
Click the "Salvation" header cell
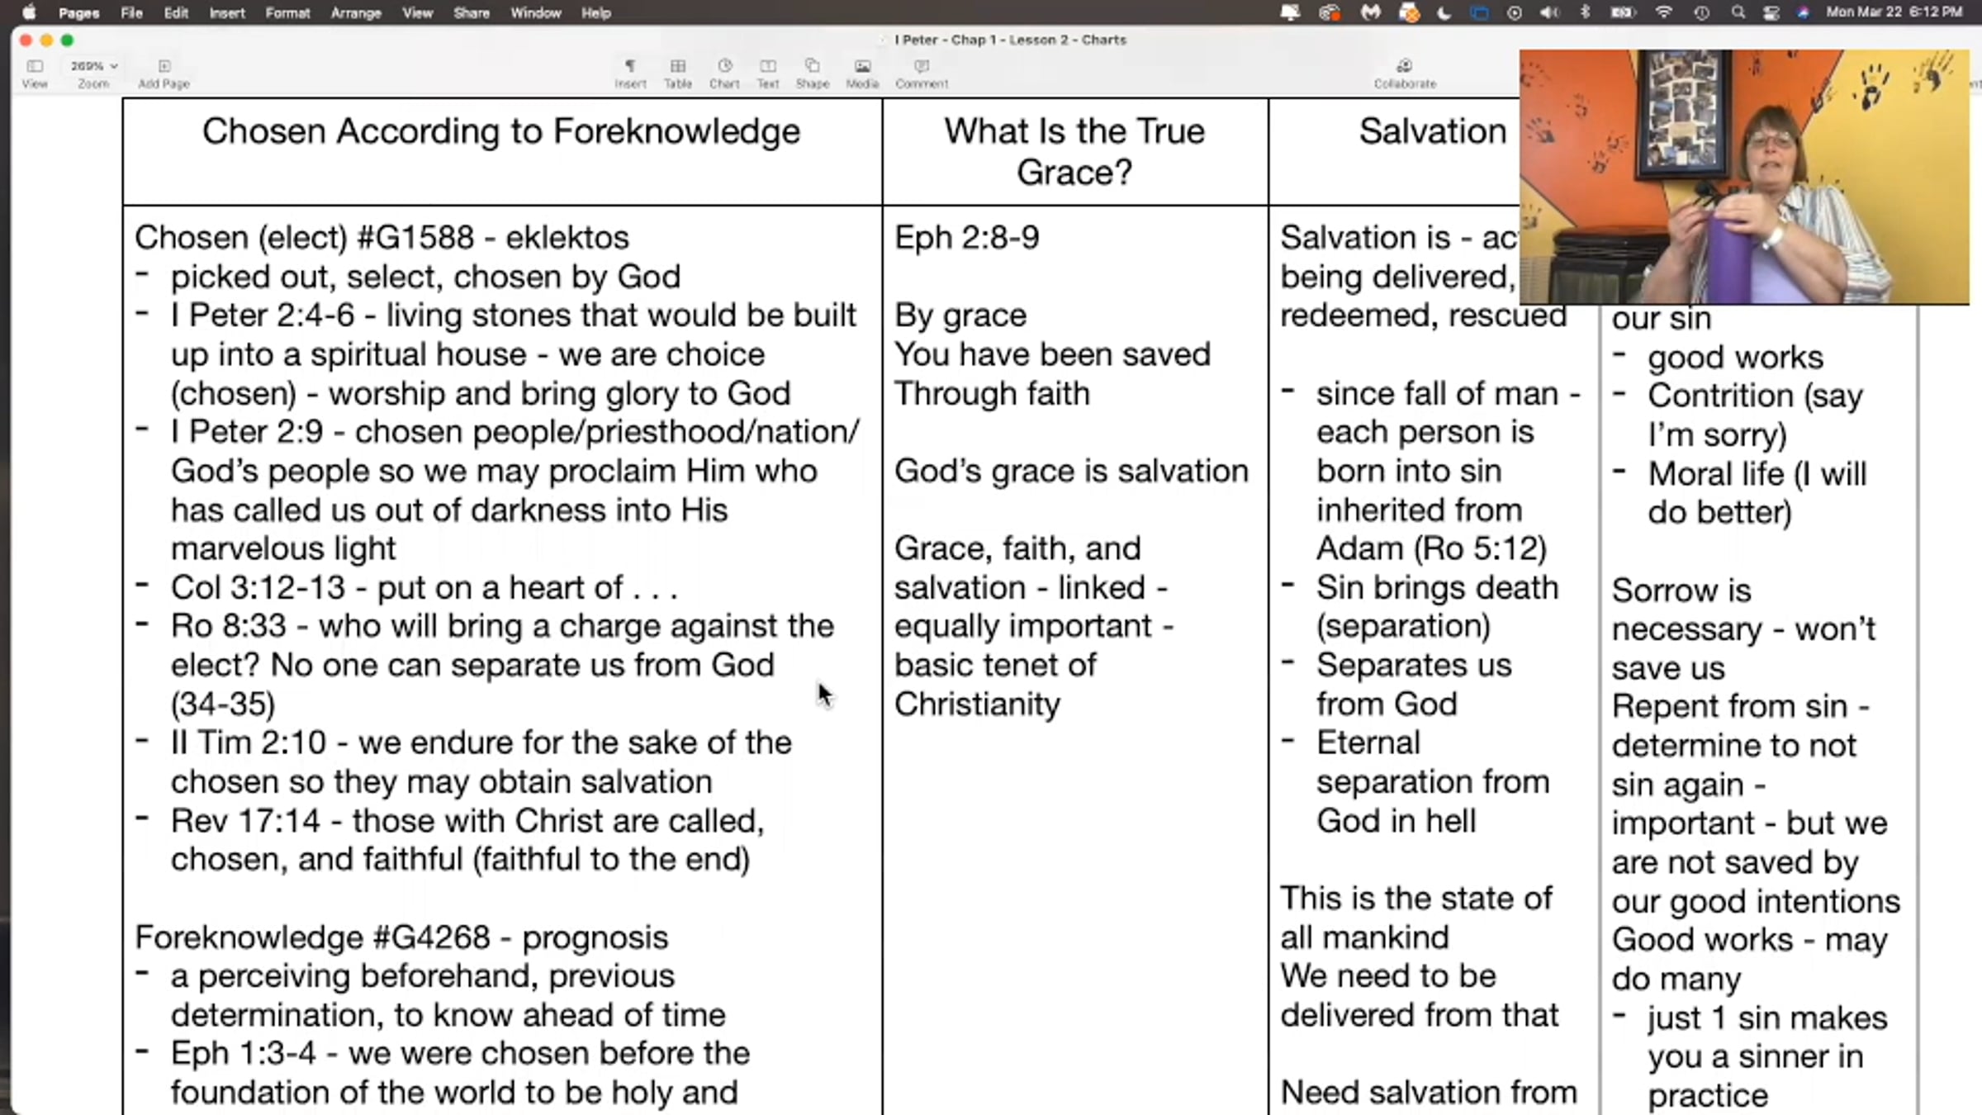pyautogui.click(x=1433, y=131)
